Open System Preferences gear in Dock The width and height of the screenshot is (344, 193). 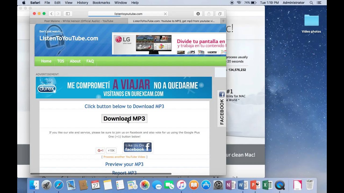point(218,185)
